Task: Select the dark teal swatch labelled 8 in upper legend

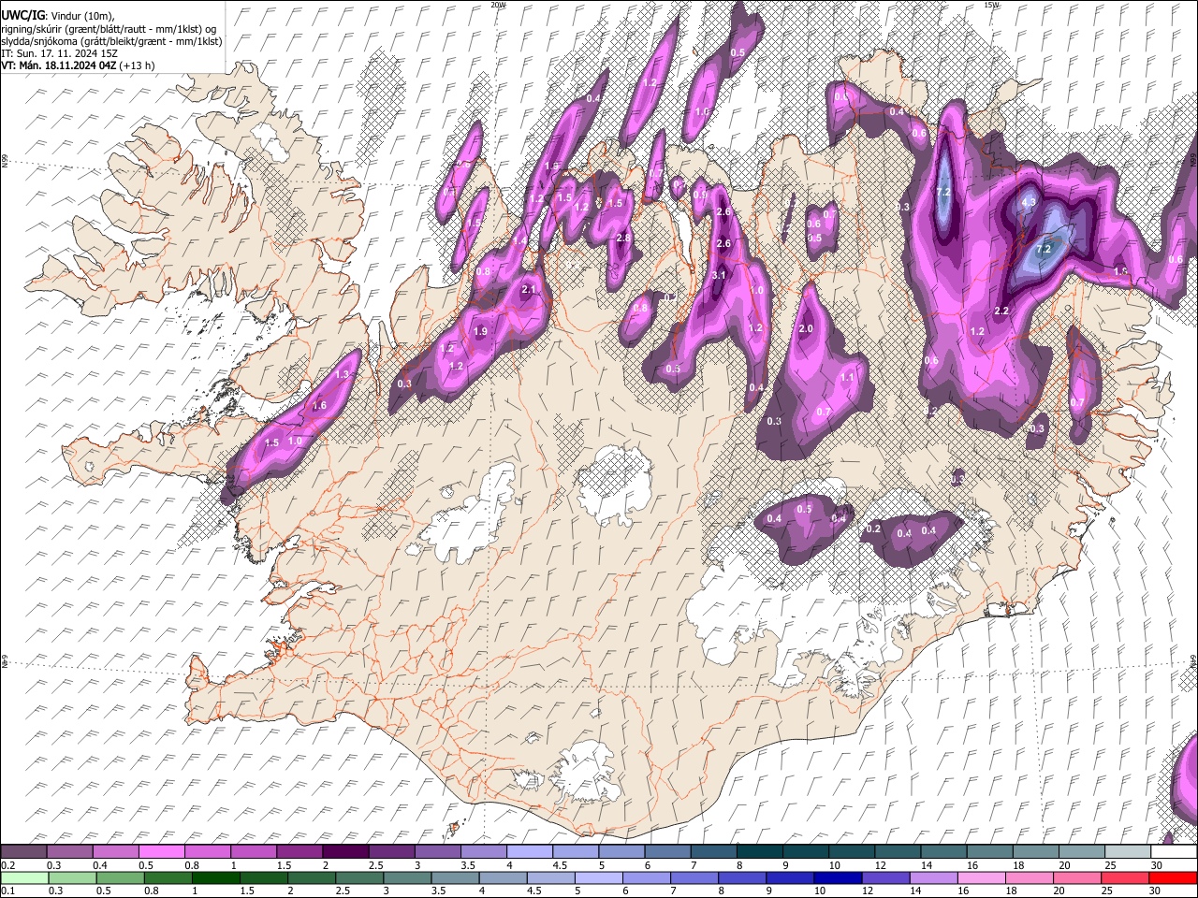Action: 760,851
